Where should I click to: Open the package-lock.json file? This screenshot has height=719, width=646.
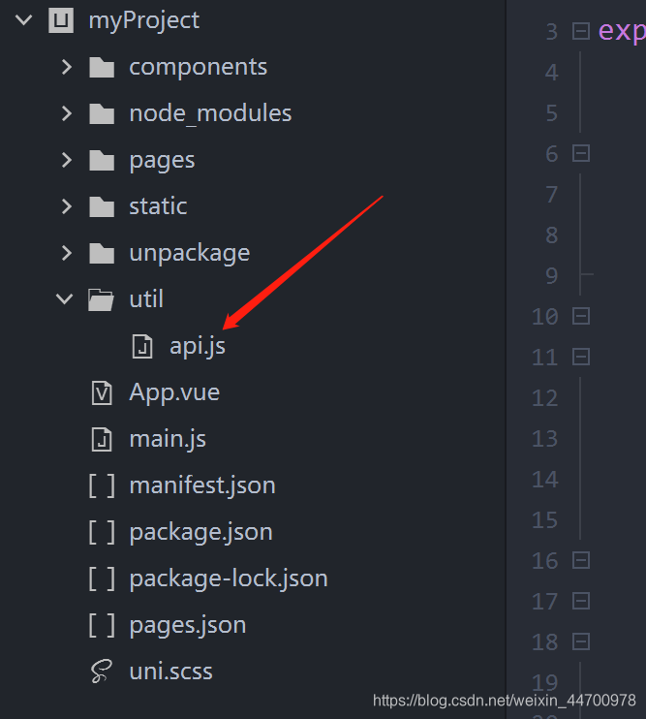[229, 578]
